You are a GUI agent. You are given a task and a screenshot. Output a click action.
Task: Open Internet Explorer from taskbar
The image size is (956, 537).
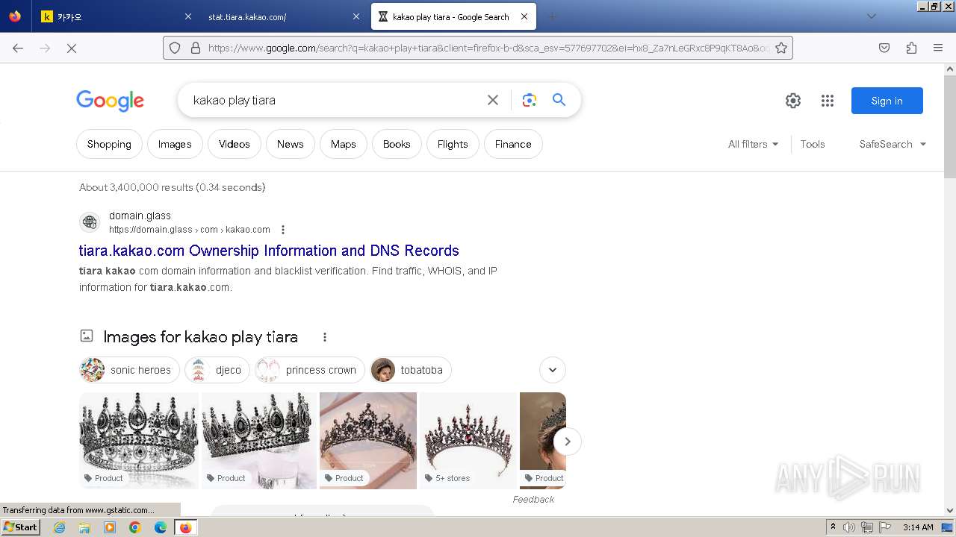click(59, 527)
